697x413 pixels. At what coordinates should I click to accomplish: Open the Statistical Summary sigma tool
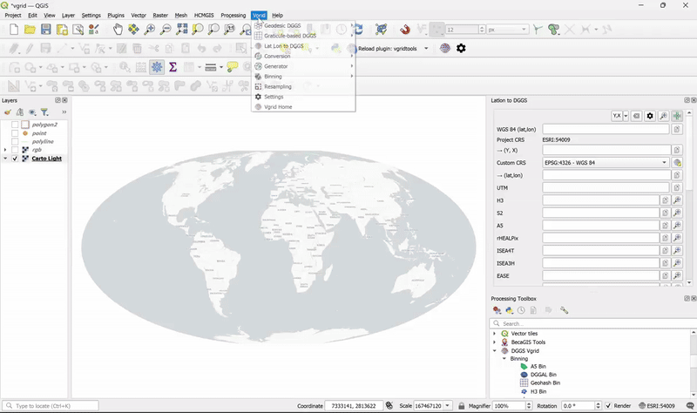coord(173,67)
